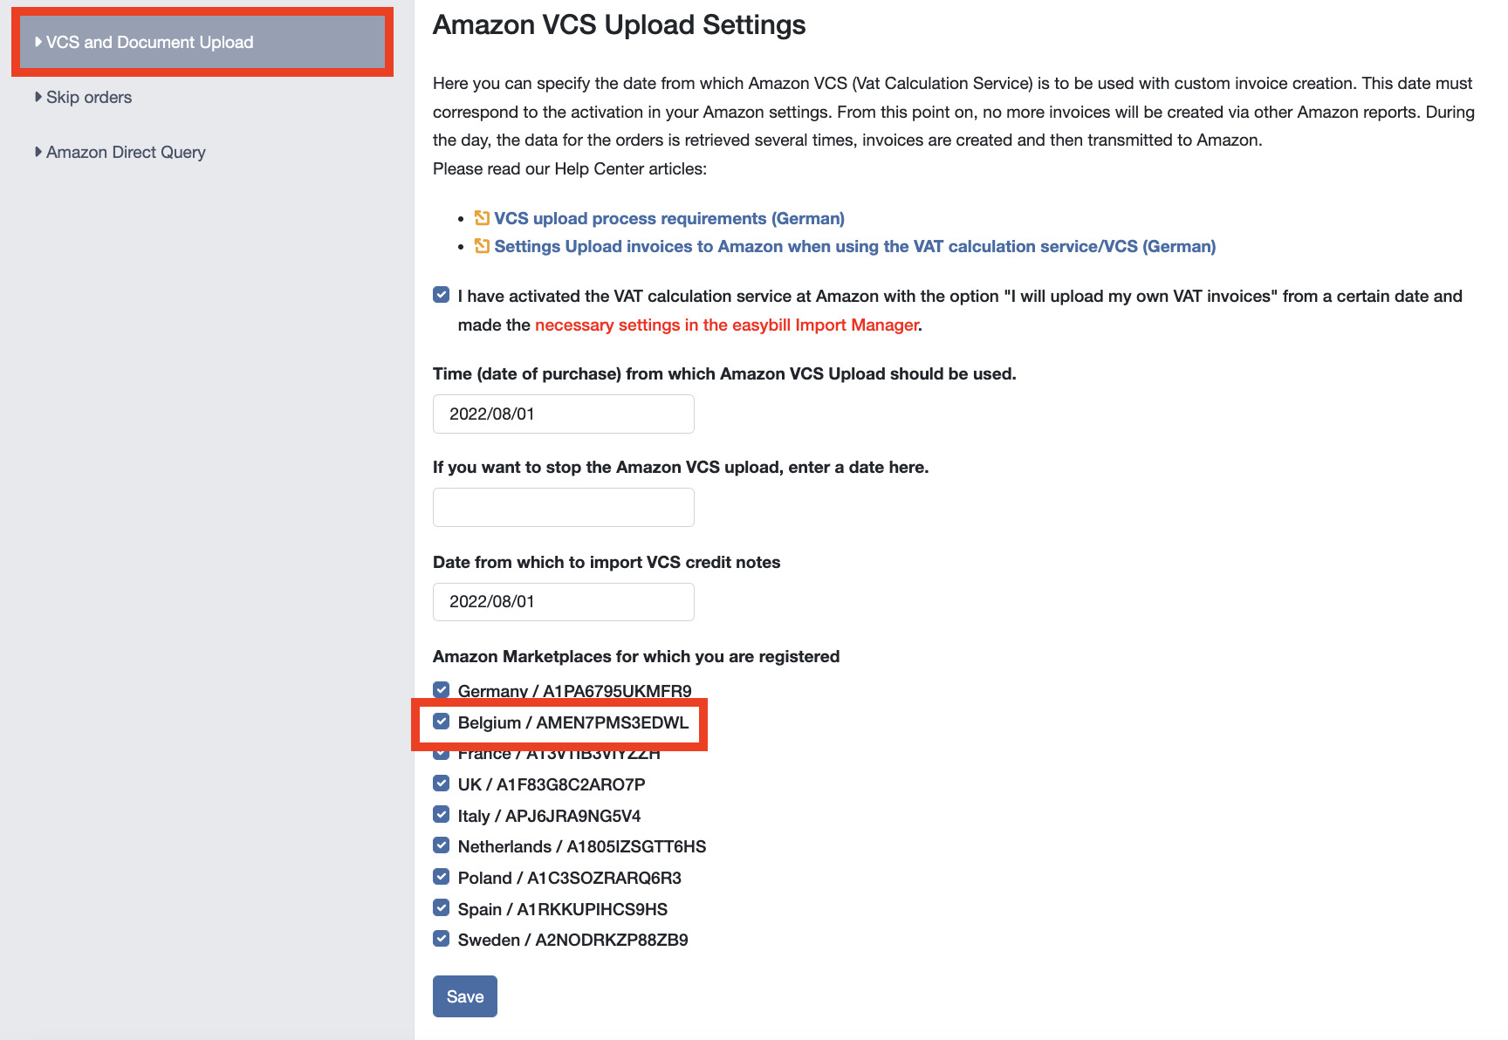Uncheck the Sweden / A2NODRKZP88ZB9 marketplace
This screenshot has width=1508, height=1040.
[x=441, y=938]
